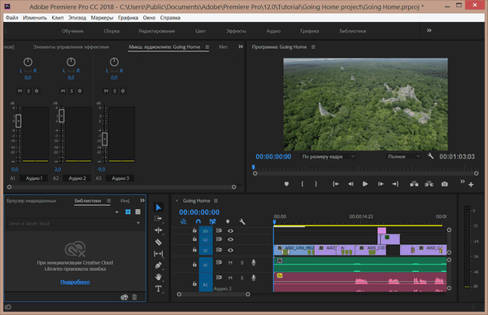
Task: Click Mark In bracket button
Action: point(302,184)
